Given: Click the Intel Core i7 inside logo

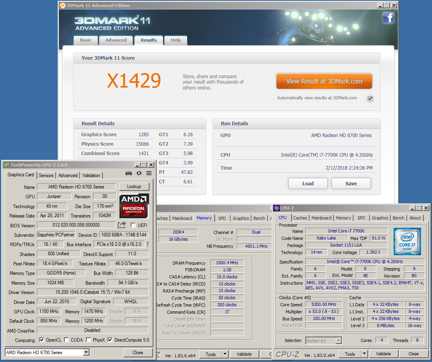Looking at the screenshot, I should coord(407,241).
